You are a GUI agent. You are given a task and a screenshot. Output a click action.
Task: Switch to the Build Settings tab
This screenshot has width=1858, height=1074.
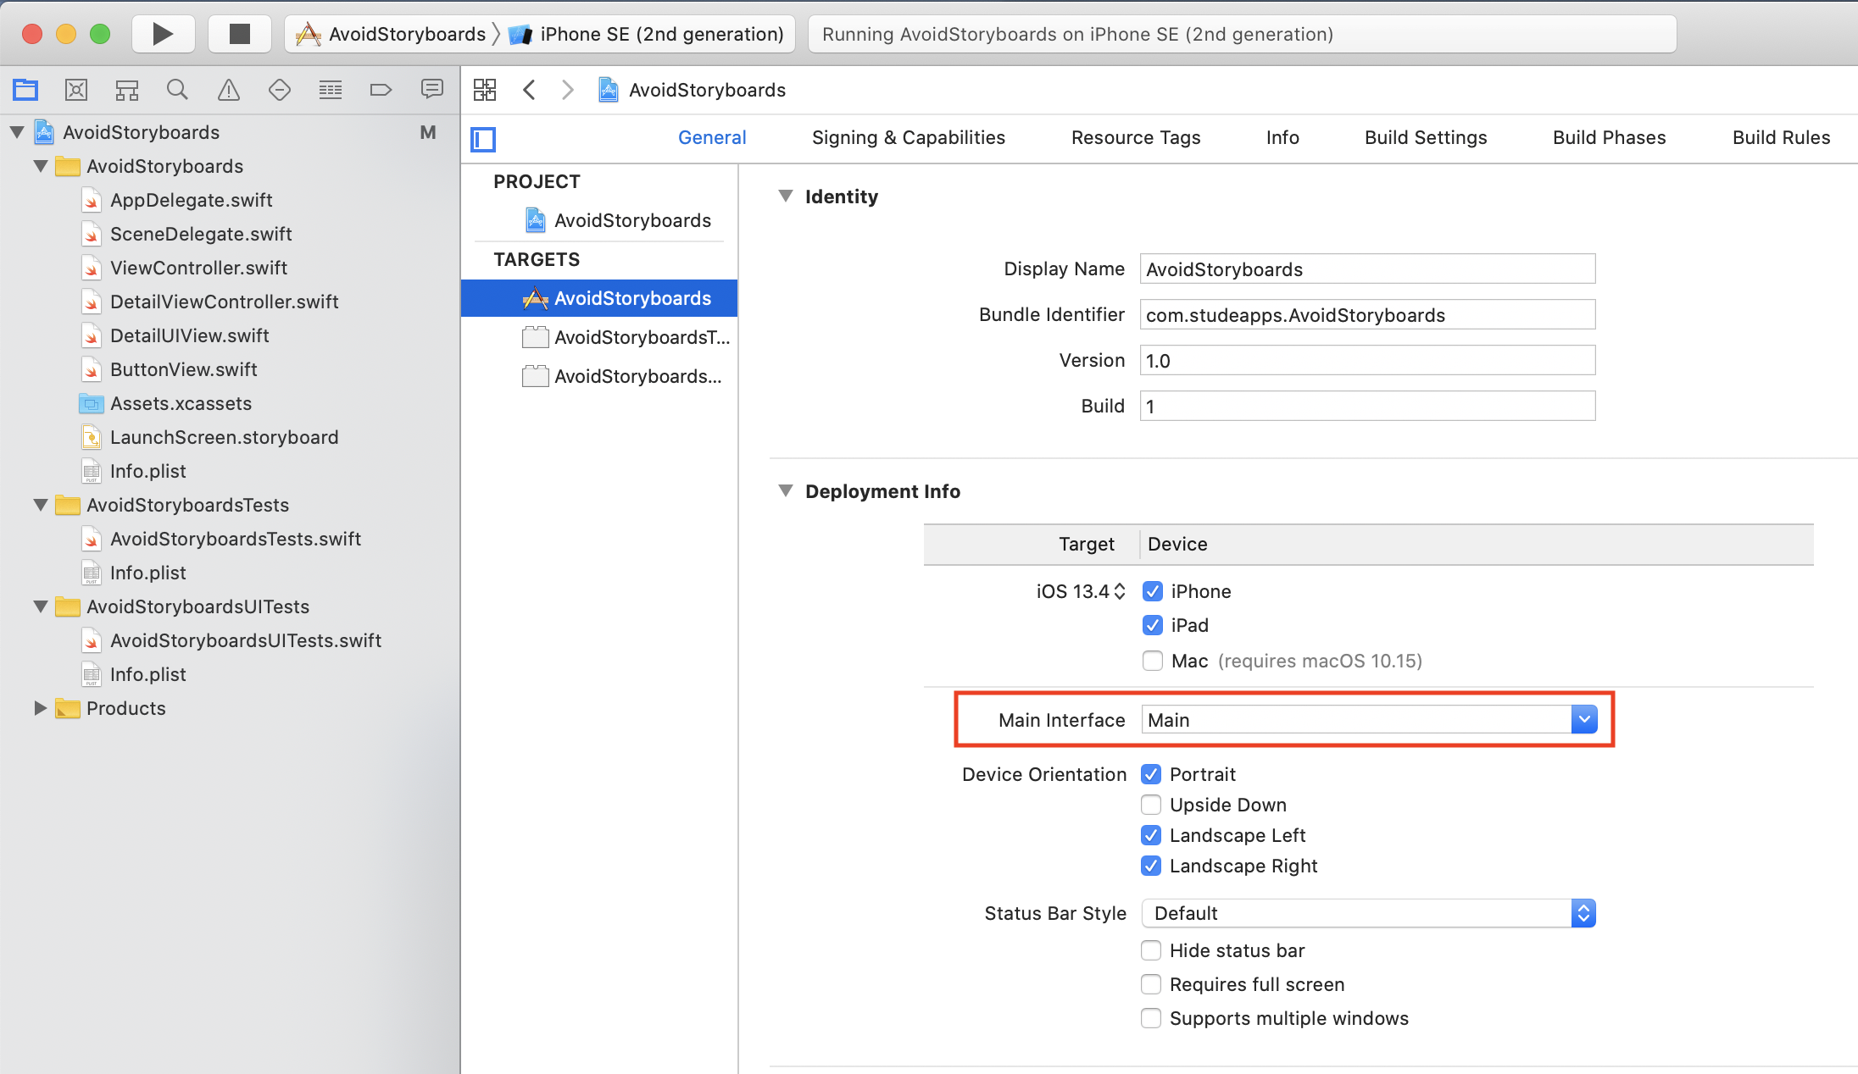[1424, 138]
